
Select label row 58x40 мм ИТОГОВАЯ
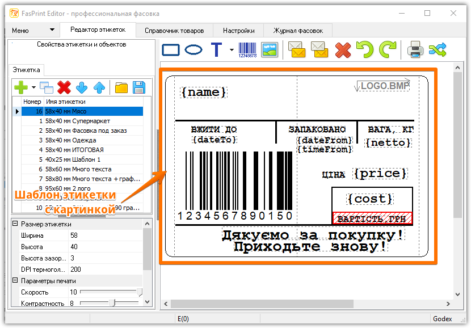pyautogui.click(x=82, y=150)
